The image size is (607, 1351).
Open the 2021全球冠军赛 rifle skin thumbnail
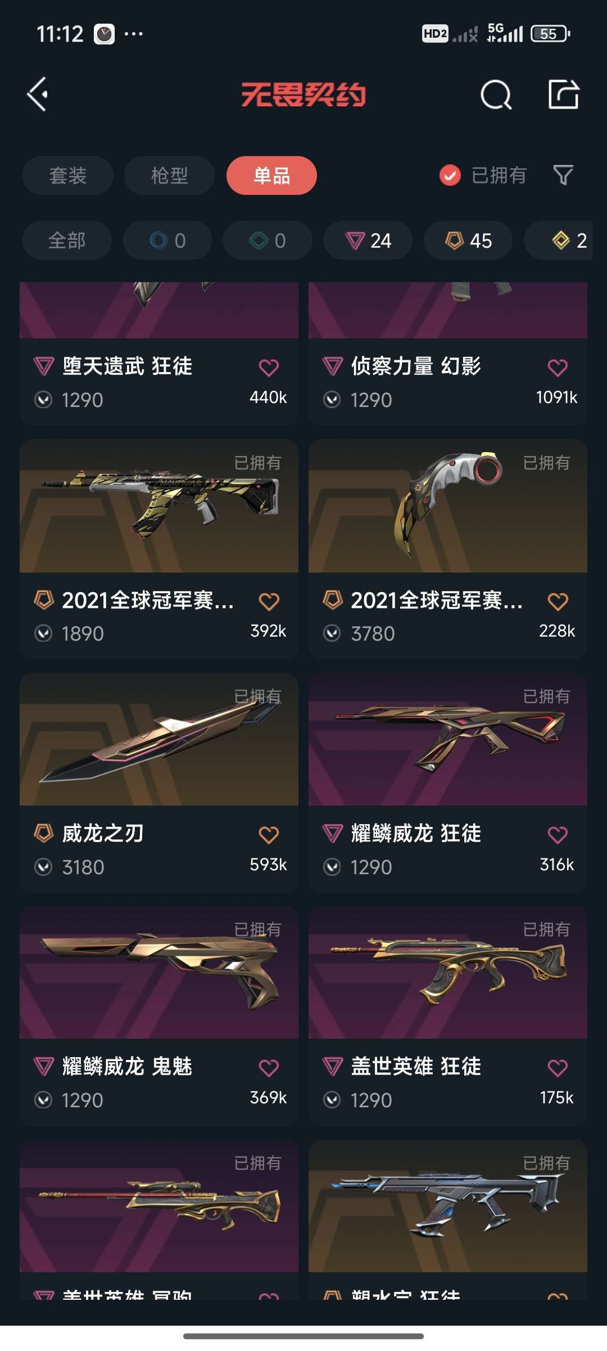point(159,506)
